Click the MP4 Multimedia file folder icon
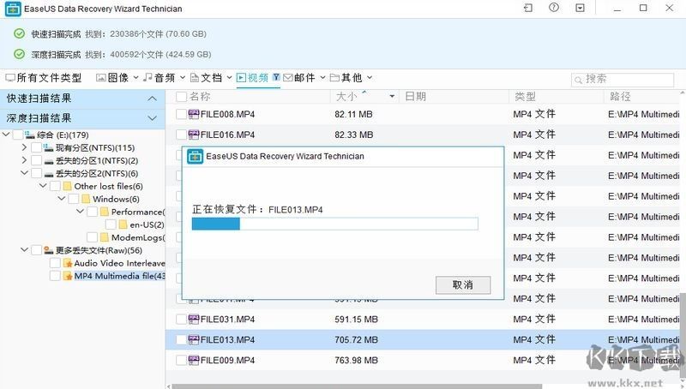This screenshot has height=389, width=686. 68,276
